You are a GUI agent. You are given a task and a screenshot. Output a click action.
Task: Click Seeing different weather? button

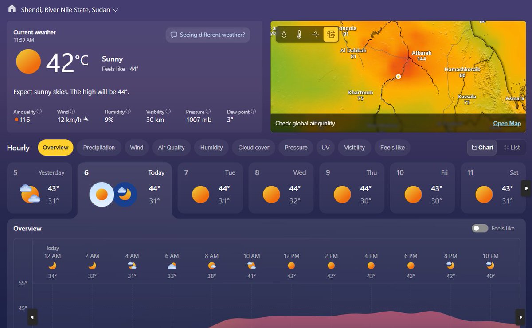click(x=208, y=35)
